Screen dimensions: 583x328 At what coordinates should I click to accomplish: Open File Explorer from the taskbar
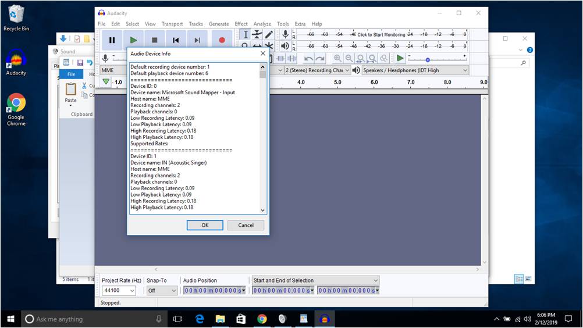(x=220, y=319)
